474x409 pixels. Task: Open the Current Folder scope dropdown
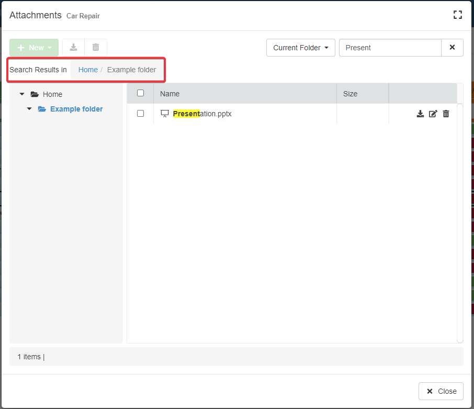[x=300, y=48]
